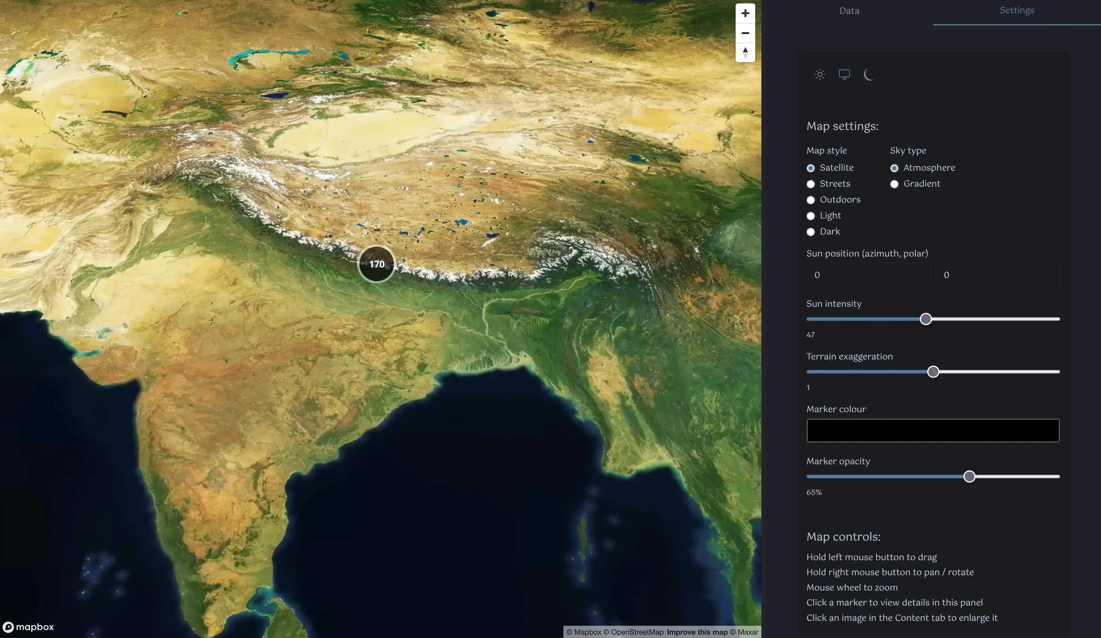Viewport: 1101px width, 638px height.
Task: Zoom out using the minus icon
Action: (x=745, y=33)
